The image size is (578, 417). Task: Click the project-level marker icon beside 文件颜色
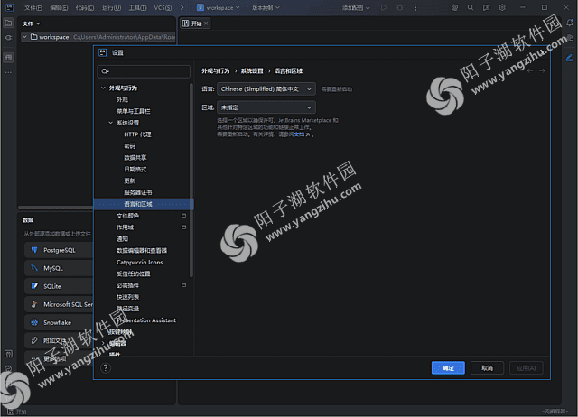tap(183, 216)
